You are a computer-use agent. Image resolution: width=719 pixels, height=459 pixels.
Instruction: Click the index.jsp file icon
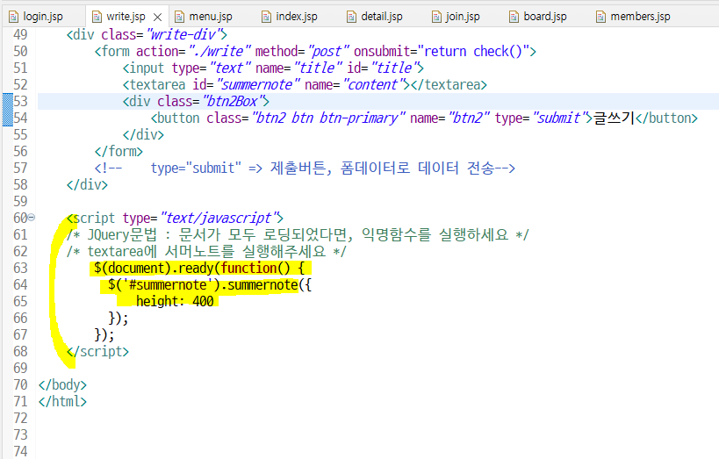[266, 17]
